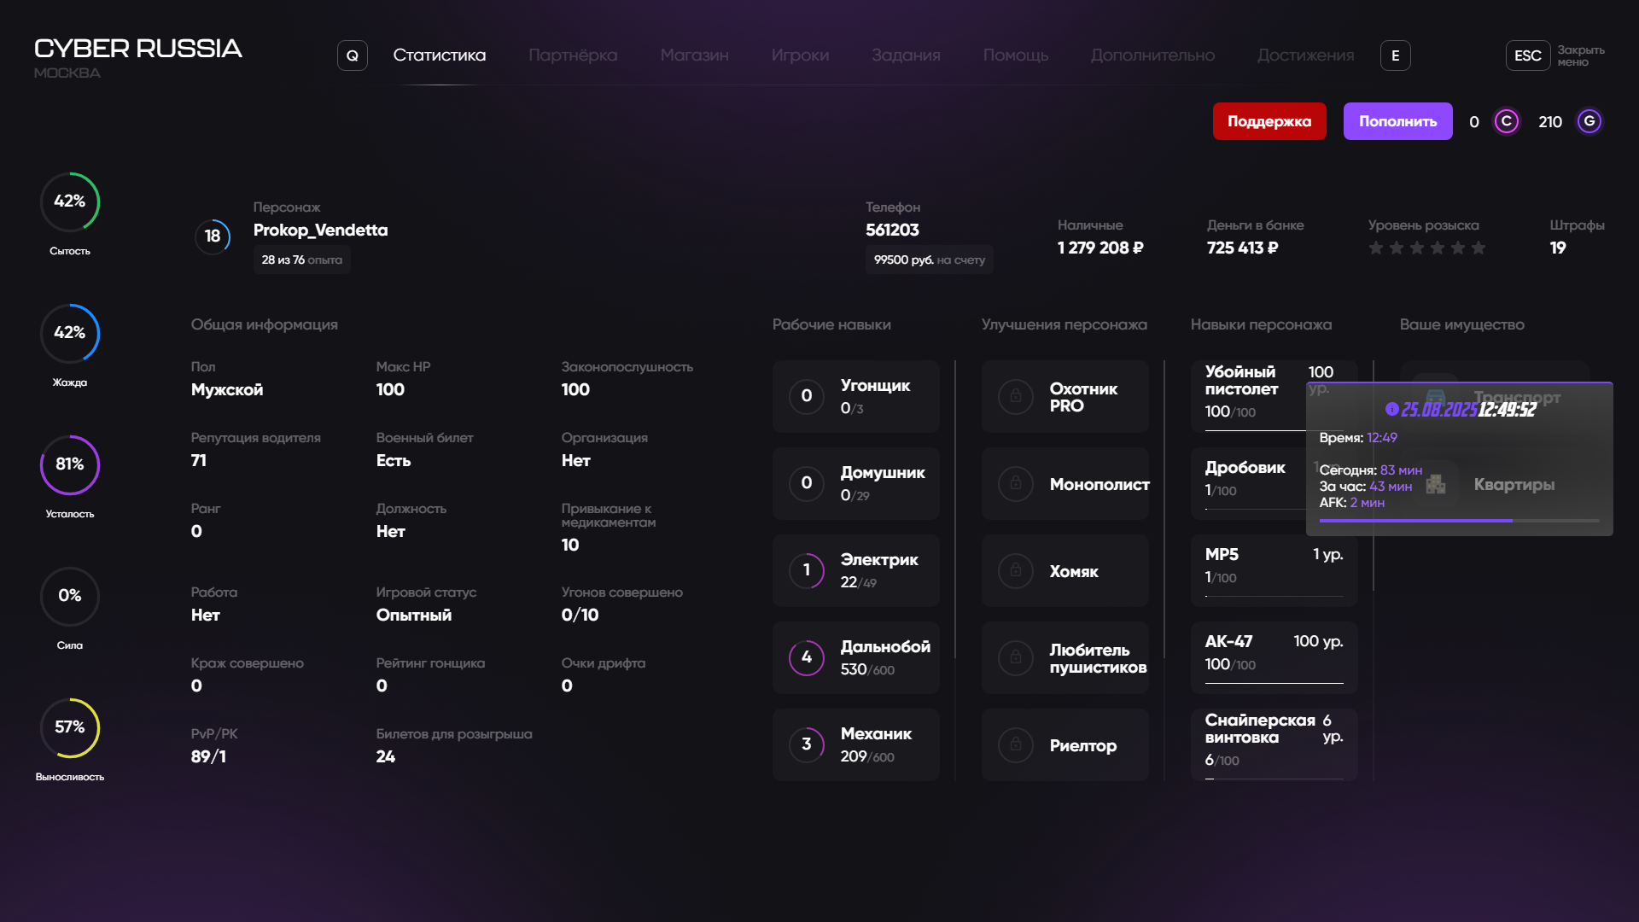
Task: Click the purple Пополнить button
Action: point(1398,121)
